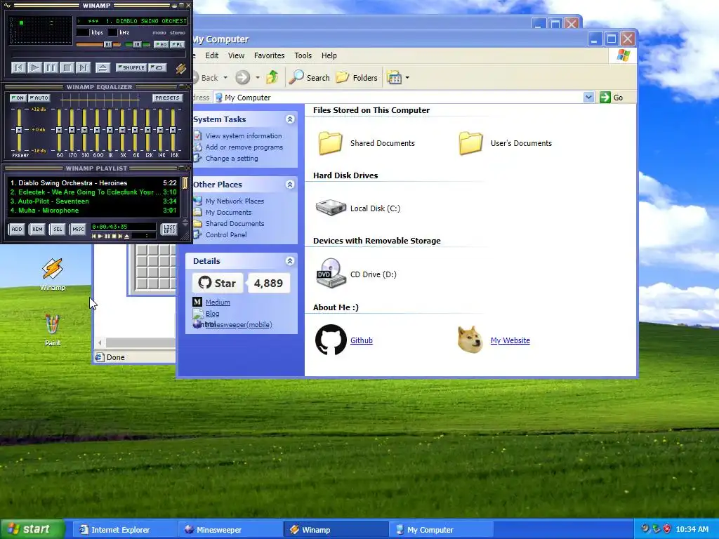Select the CD Drive (D:) icon

pos(330,273)
